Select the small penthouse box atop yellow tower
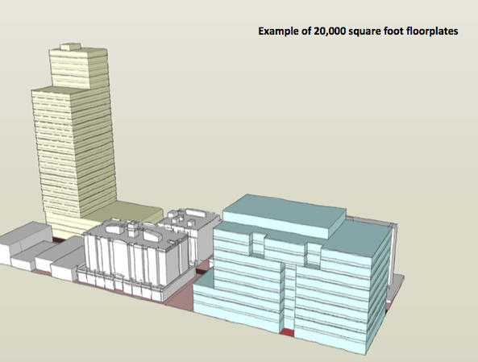 pos(70,46)
